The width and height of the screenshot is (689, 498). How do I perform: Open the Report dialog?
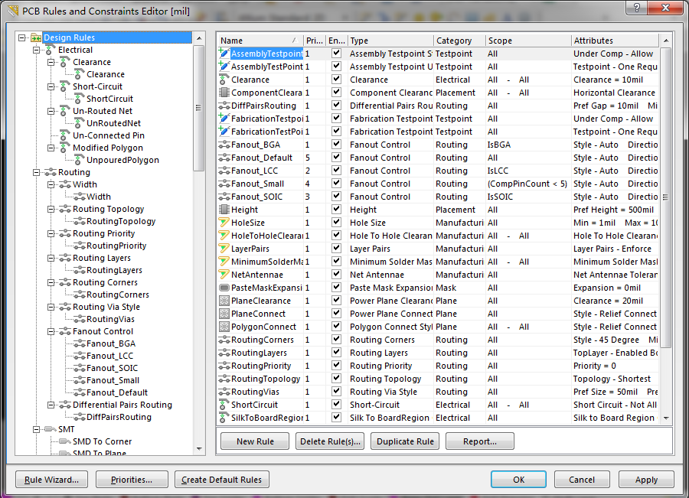tap(480, 441)
